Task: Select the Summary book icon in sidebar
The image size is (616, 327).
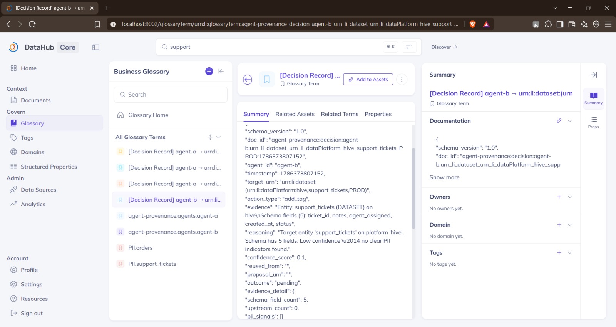Action: pos(593,98)
